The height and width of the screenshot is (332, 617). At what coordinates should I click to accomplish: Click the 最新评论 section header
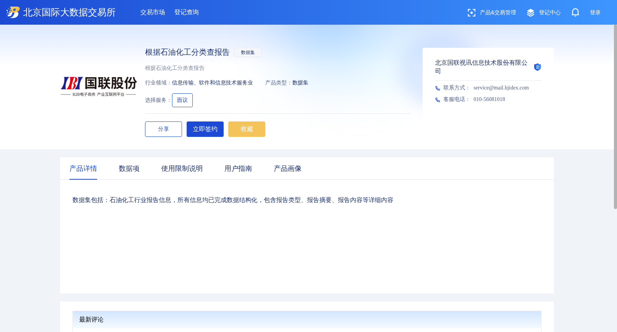(307, 320)
